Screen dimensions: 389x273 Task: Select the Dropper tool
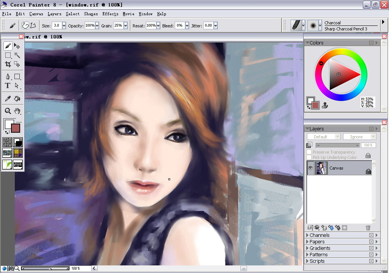coord(8,98)
